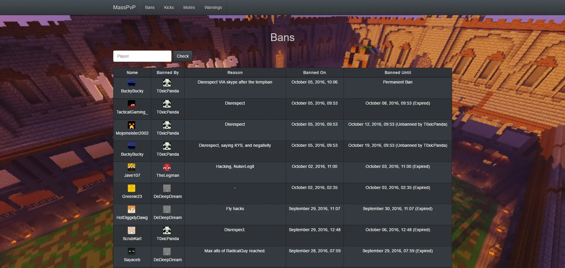Select 'Max alts of RadicalGuy reached.' reason
The height and width of the screenshot is (268, 565).
click(x=235, y=251)
